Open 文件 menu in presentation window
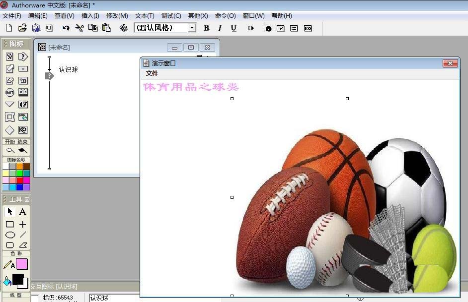 (152, 73)
